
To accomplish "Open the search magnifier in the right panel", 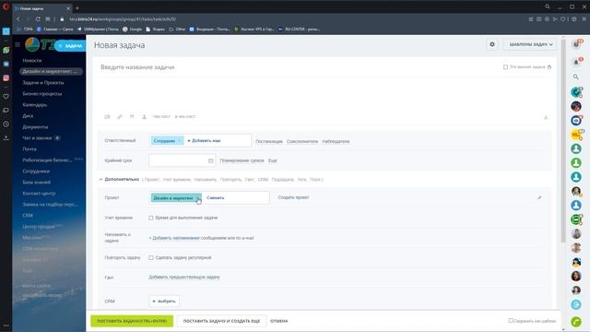I will [575, 77].
